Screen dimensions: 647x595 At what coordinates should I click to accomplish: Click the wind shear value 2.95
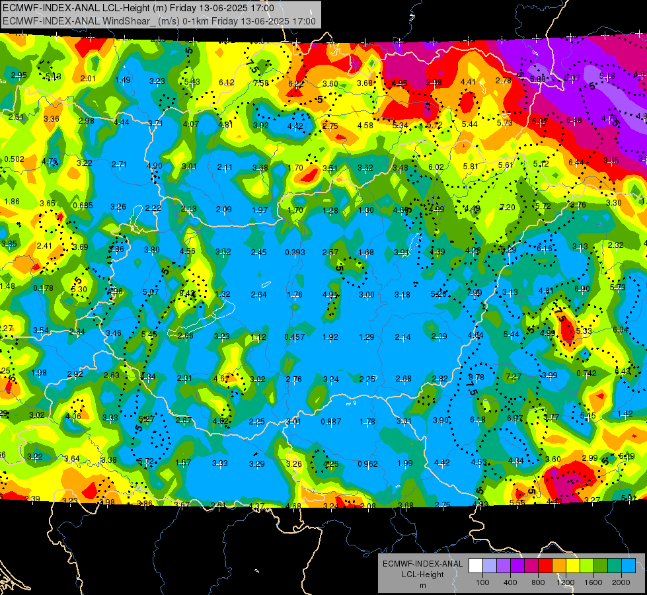tap(19, 75)
